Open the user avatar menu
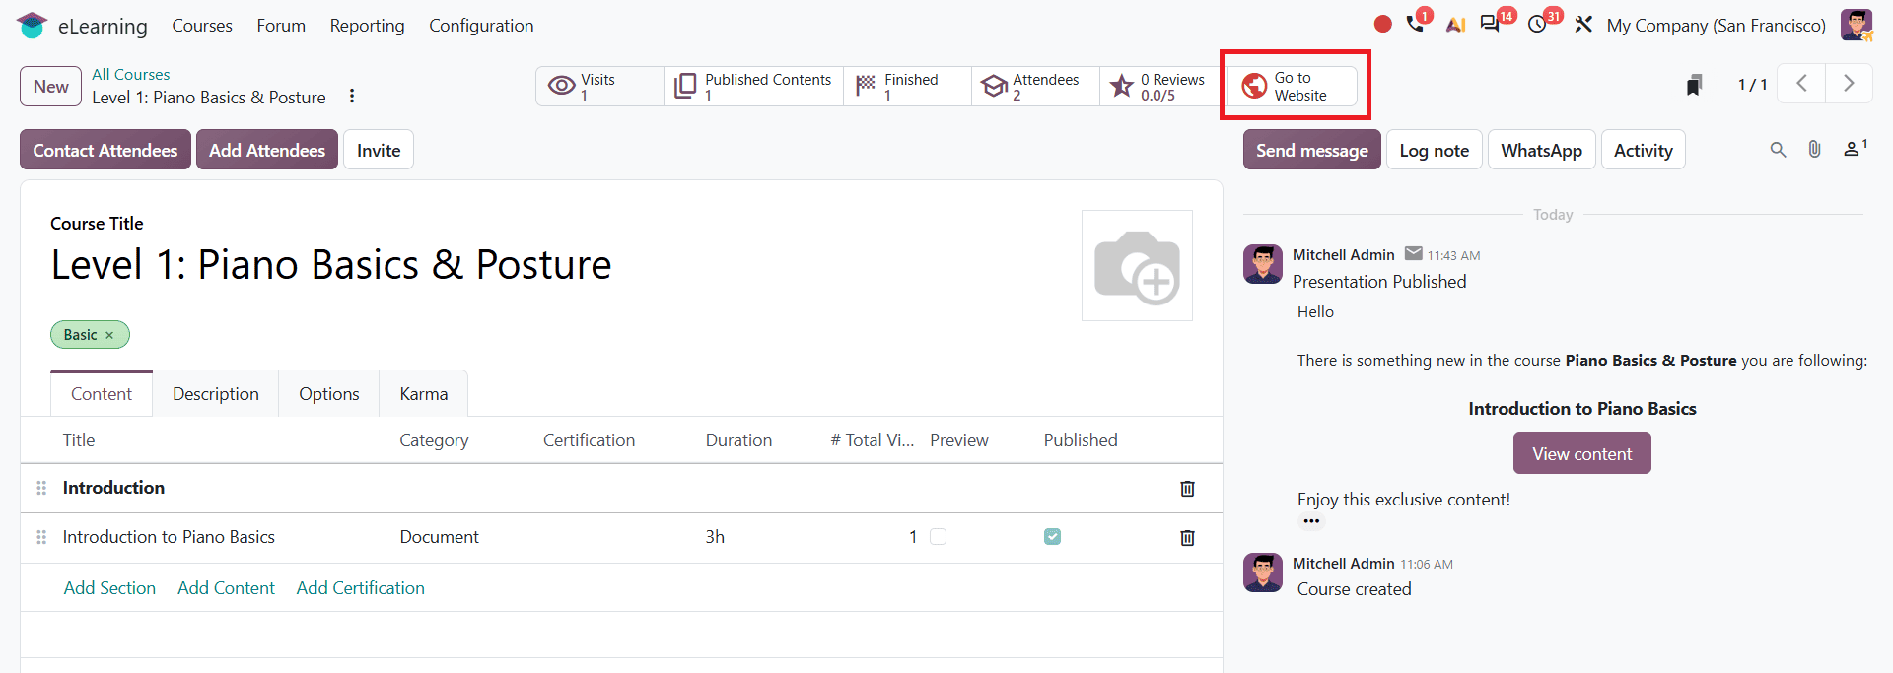 [x=1857, y=25]
